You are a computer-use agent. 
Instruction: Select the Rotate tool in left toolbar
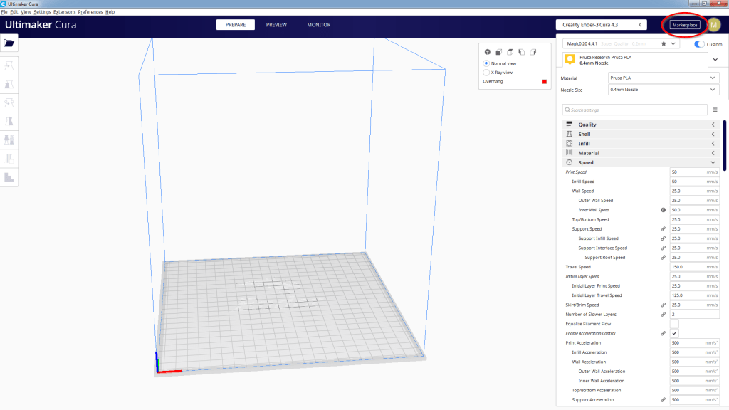tap(9, 102)
